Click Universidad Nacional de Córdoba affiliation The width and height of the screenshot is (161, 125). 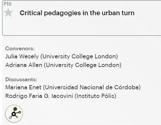92,87
